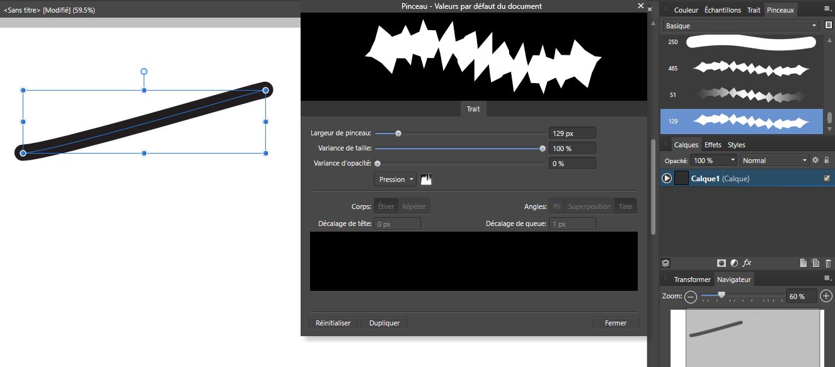Switch to the Transformer tab
The height and width of the screenshot is (367, 835).
click(x=692, y=279)
